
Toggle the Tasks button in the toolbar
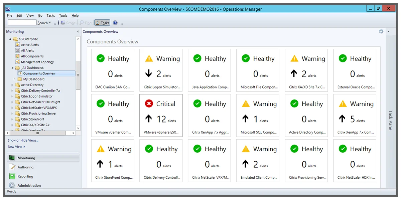coord(102,23)
